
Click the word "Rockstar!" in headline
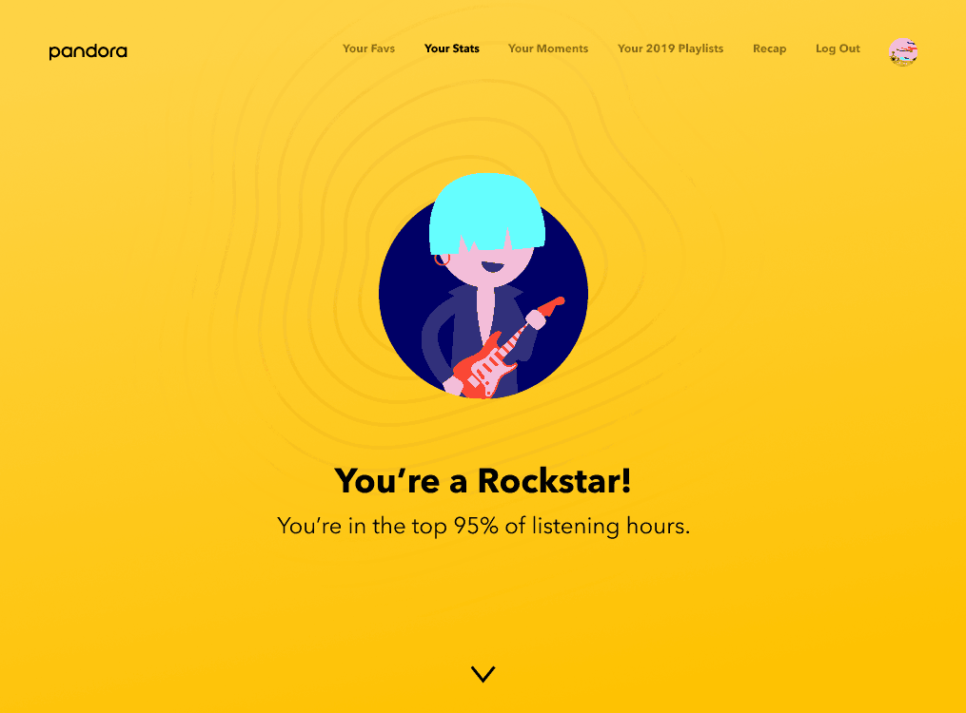coord(555,480)
